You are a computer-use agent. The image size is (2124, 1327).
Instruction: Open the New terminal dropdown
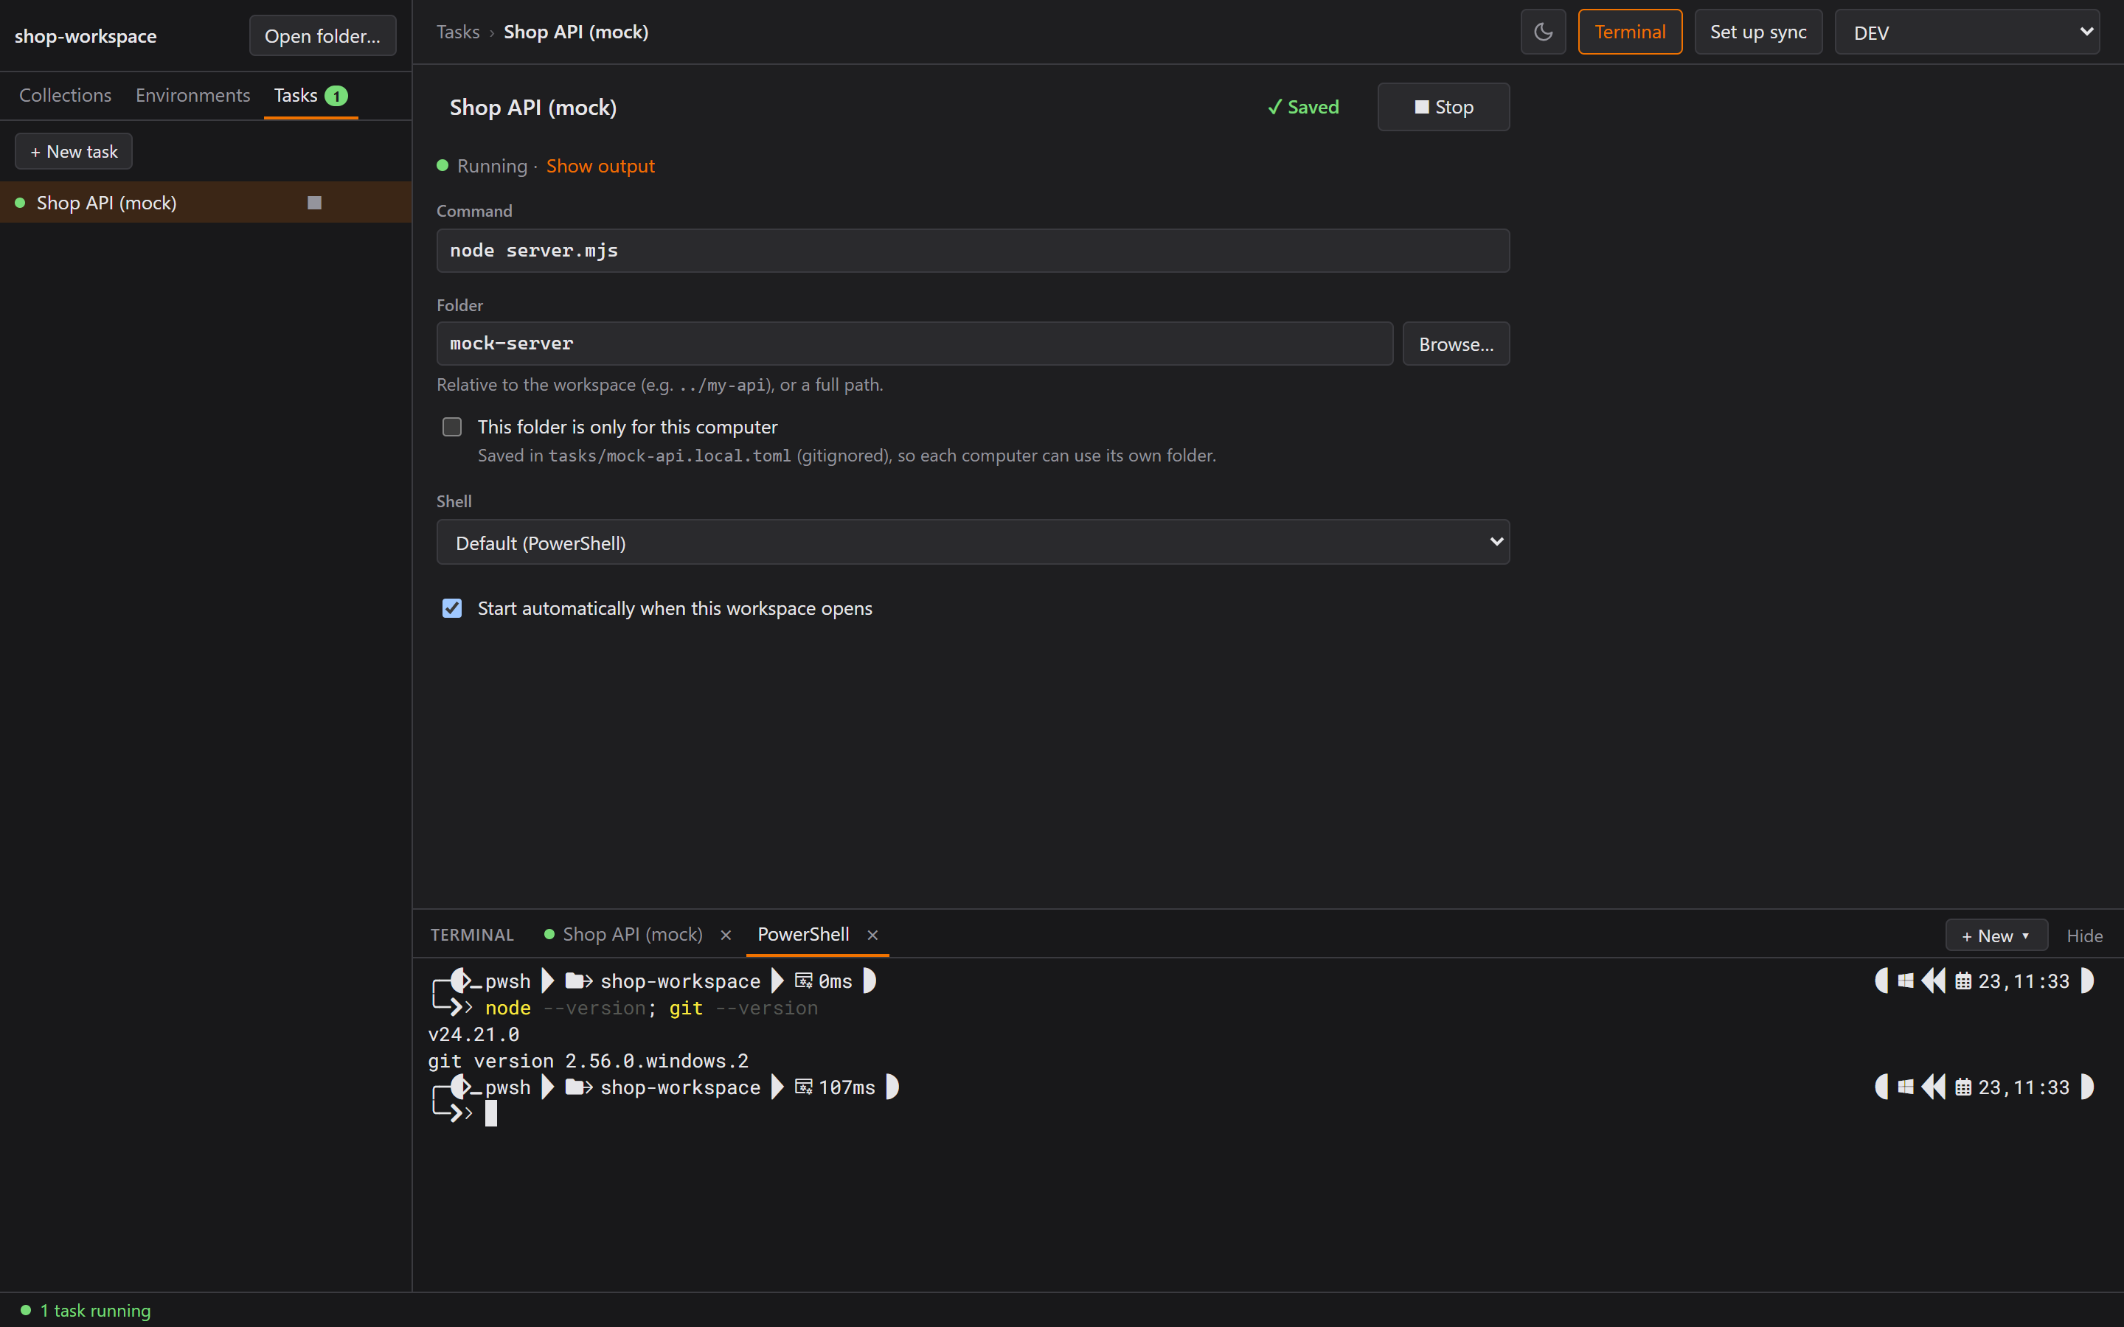coord(1996,936)
